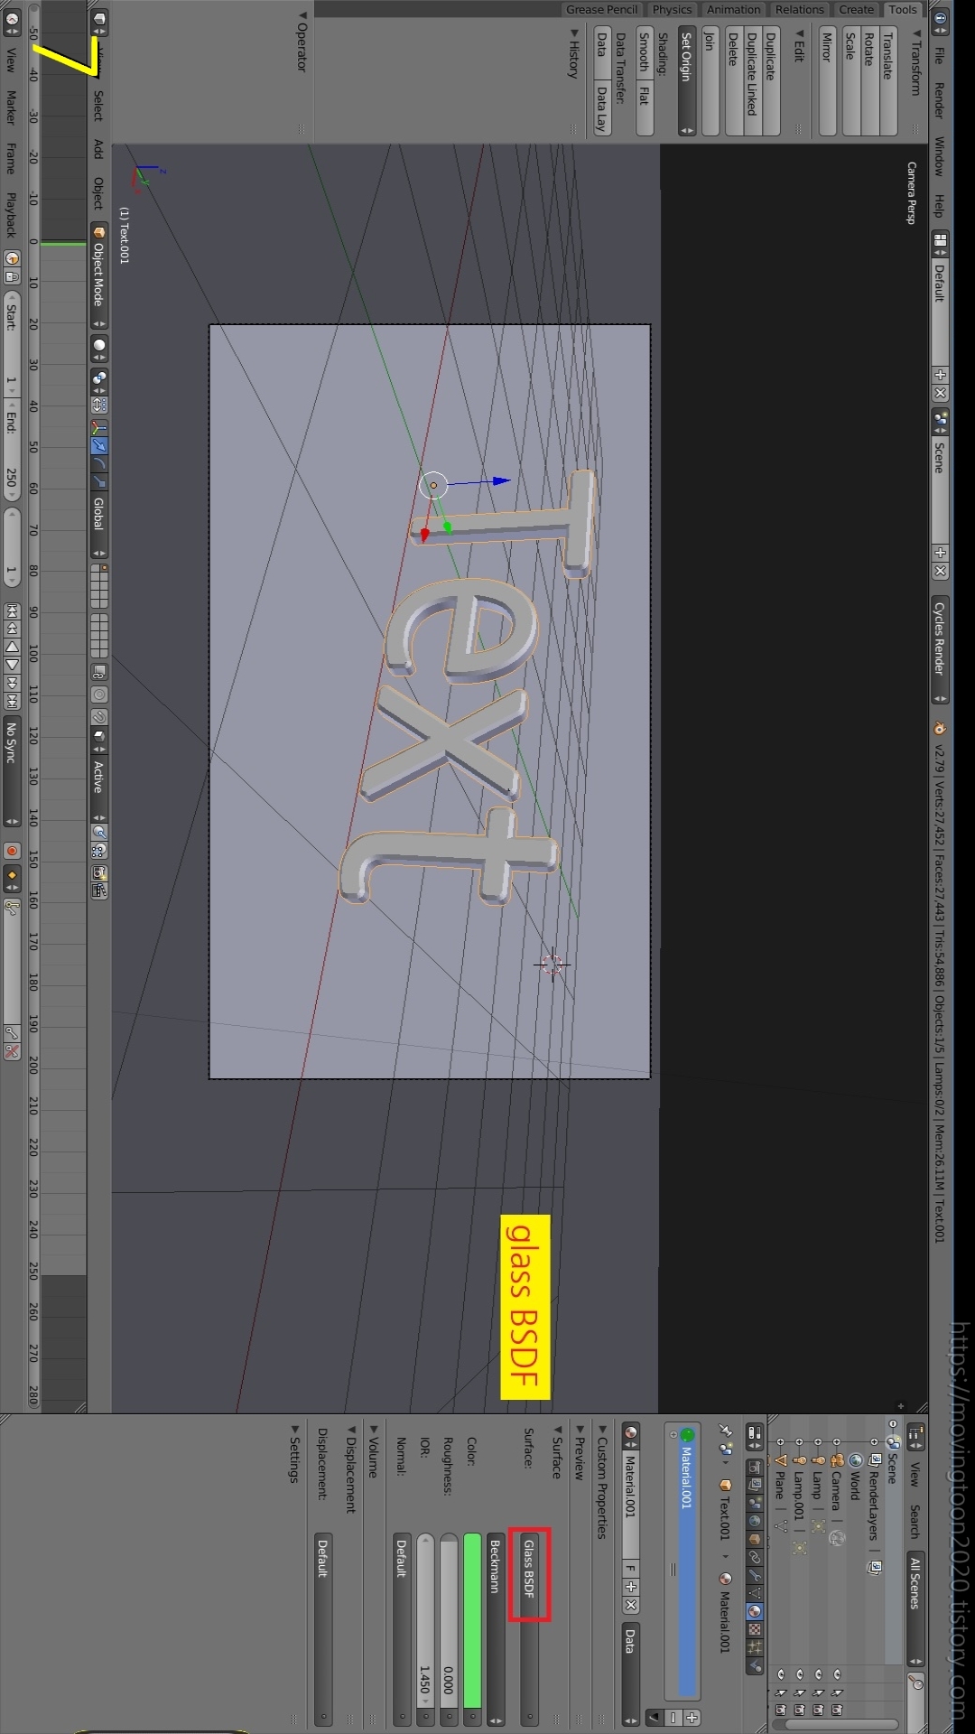
Task: Toggle the red auto-keyframe record button
Action: tap(12, 851)
